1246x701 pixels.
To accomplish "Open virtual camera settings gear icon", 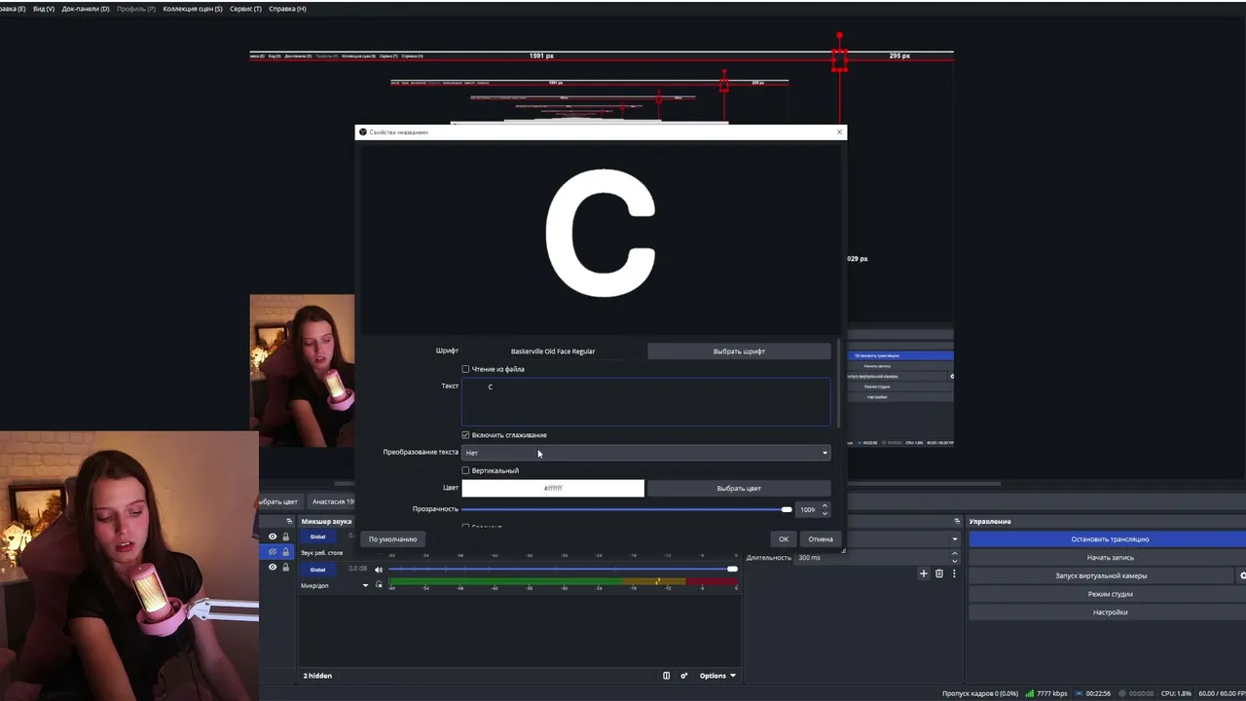I will click(1242, 575).
